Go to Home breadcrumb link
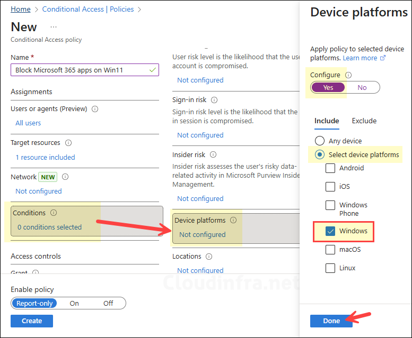Screen dimensions: 412x338 click(x=21, y=9)
